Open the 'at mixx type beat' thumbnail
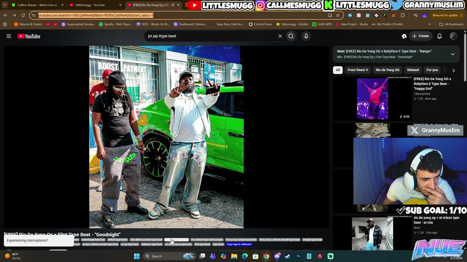The image size is (467, 262). point(373,234)
